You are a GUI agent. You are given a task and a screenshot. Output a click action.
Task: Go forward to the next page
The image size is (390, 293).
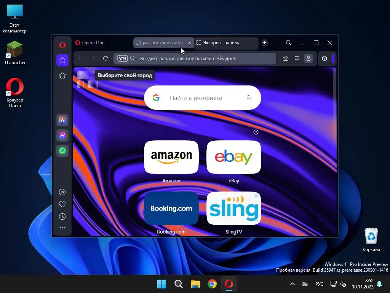click(94, 58)
